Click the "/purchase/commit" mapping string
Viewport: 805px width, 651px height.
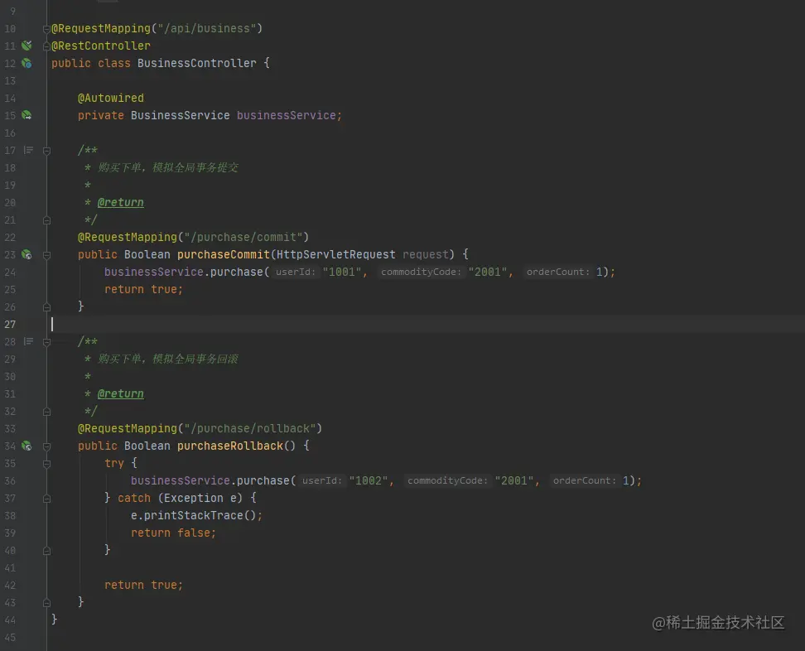point(243,237)
